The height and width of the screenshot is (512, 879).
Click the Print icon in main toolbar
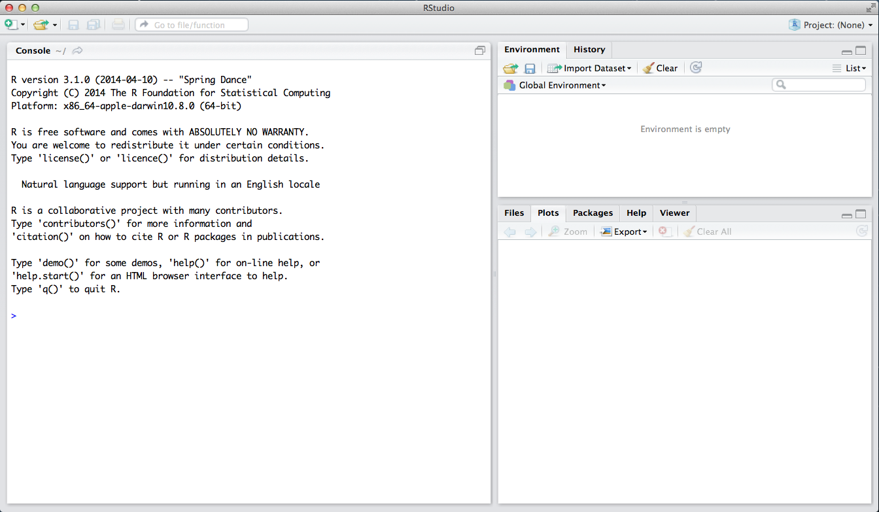[x=118, y=25]
